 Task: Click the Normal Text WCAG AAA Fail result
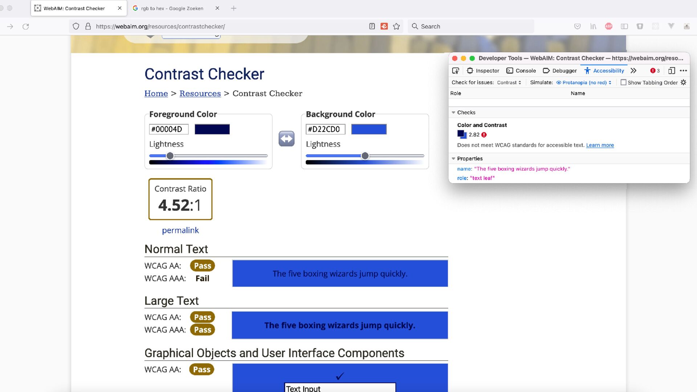pyautogui.click(x=202, y=278)
